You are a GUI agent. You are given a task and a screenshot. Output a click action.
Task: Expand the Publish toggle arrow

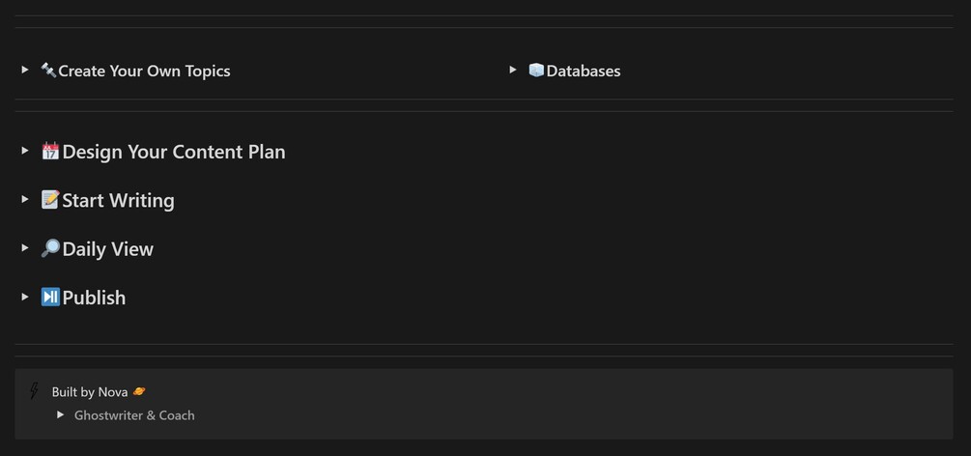(25, 297)
